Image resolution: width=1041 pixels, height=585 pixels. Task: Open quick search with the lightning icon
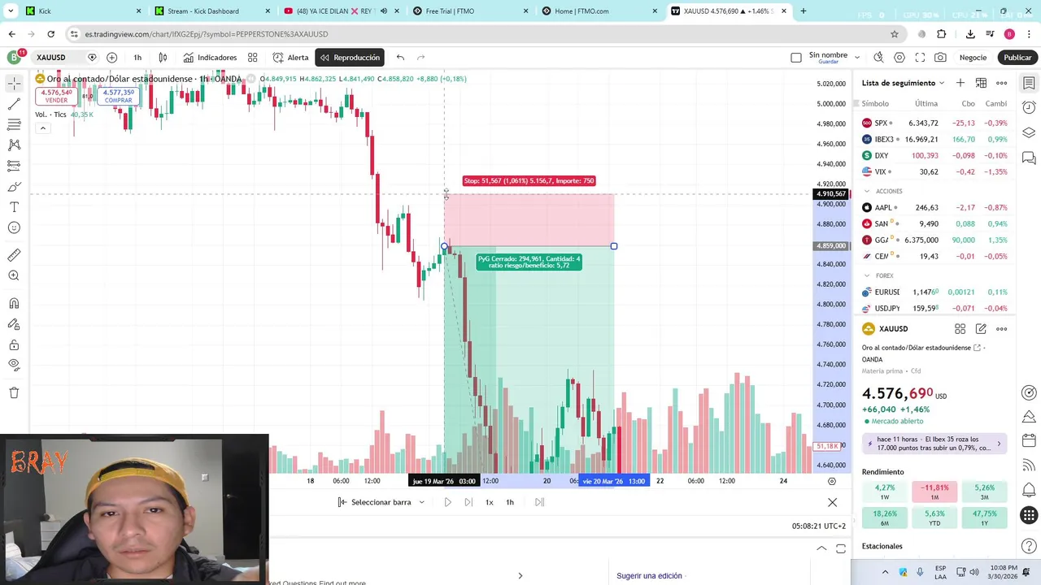[x=878, y=58]
